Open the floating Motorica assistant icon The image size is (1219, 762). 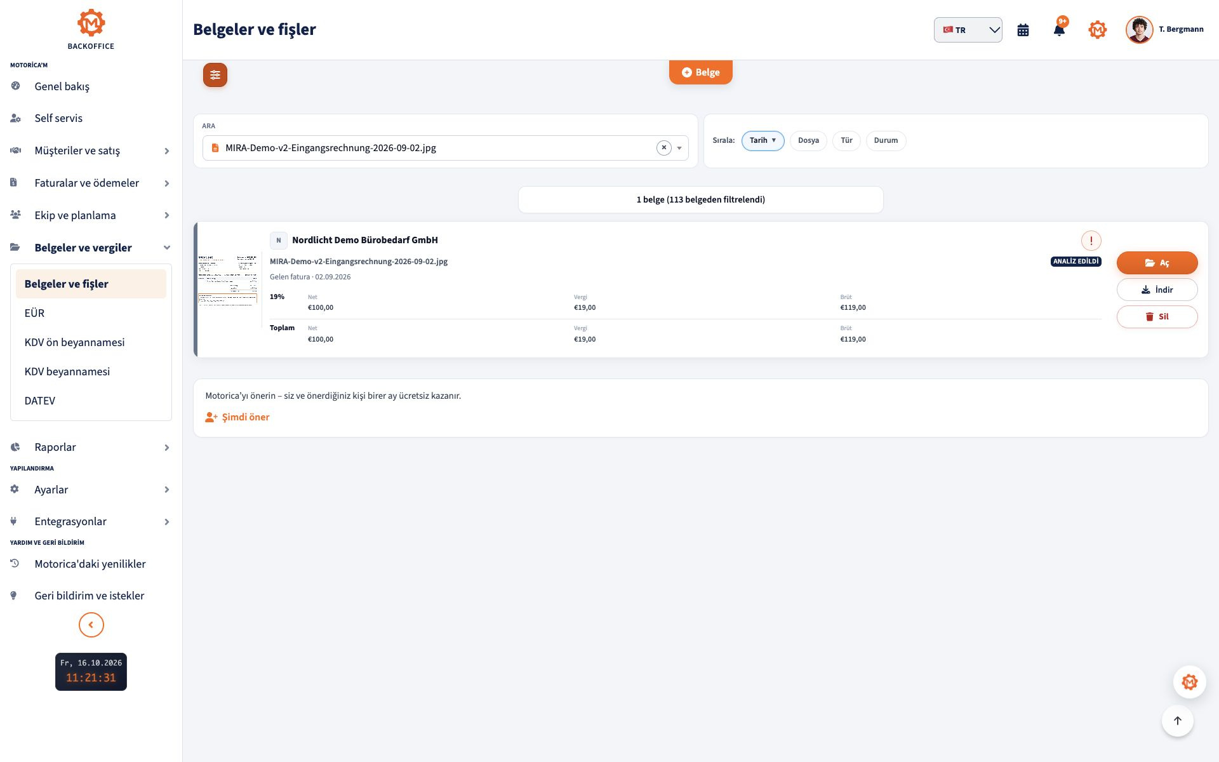pos(1189,682)
